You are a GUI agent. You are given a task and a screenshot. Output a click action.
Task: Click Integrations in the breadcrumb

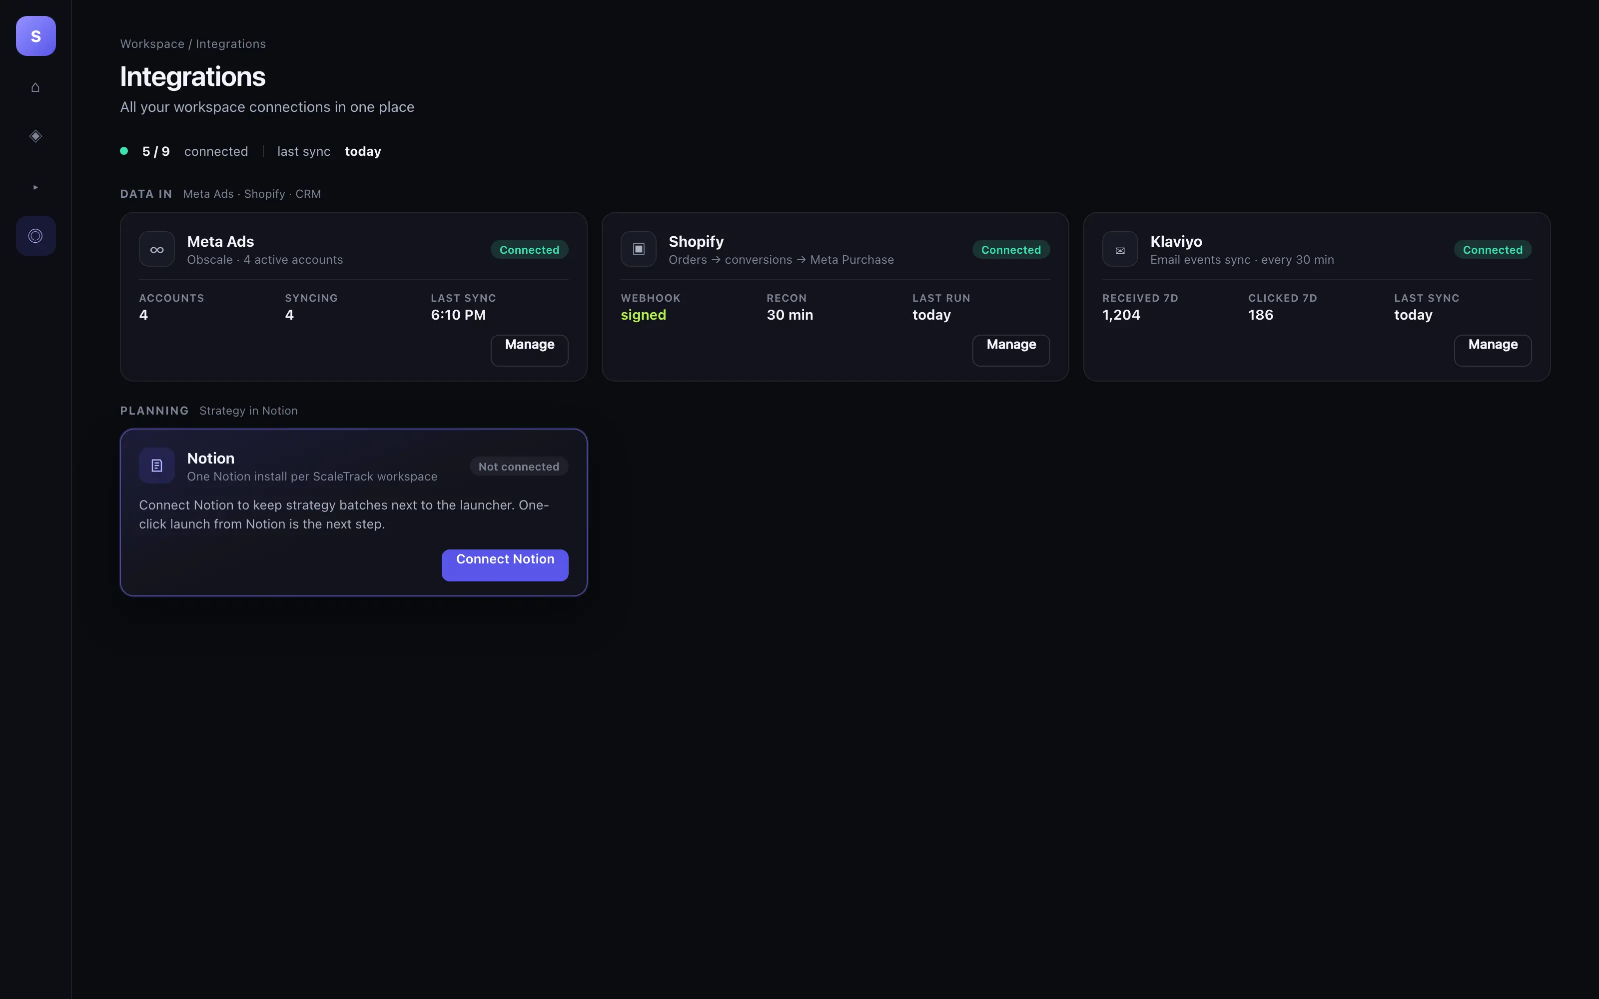tap(230, 43)
